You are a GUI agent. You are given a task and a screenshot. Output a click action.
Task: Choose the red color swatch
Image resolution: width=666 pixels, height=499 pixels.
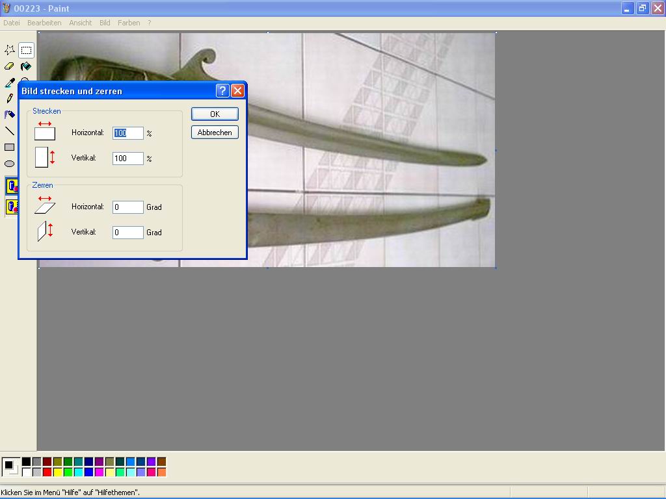[47, 472]
